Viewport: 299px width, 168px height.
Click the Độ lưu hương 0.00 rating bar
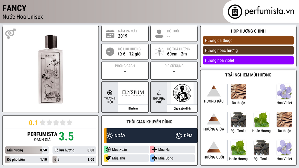click(x=74, y=150)
